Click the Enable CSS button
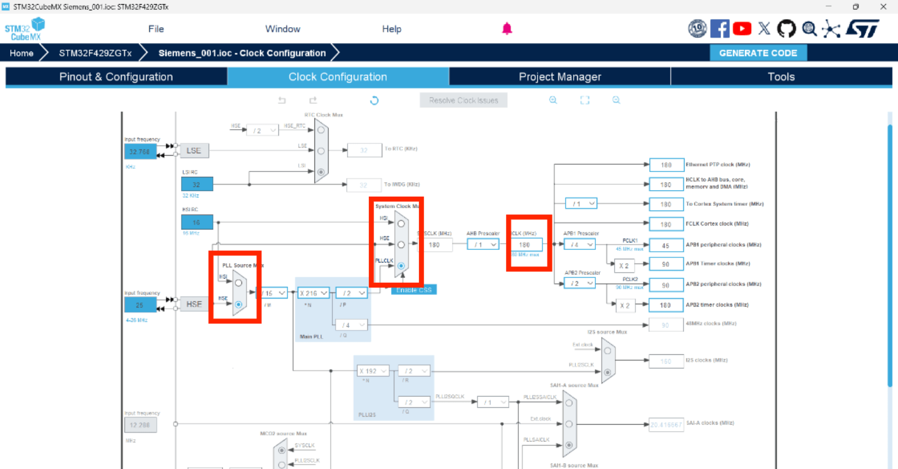 click(414, 290)
